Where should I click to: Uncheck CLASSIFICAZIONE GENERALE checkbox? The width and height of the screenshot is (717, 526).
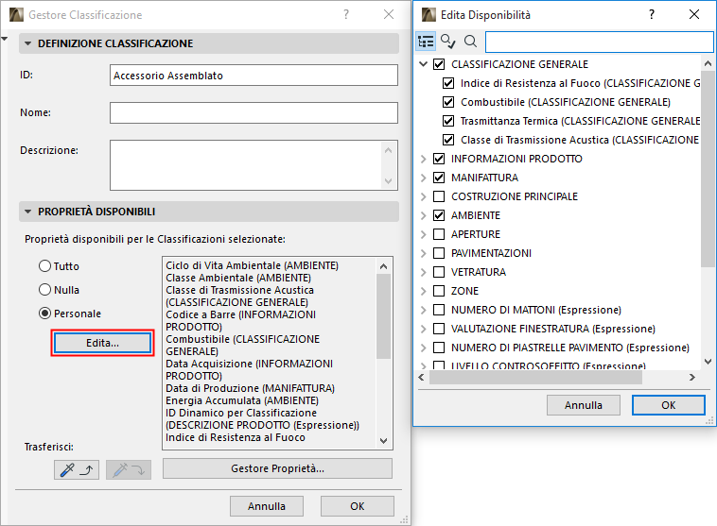coord(439,64)
